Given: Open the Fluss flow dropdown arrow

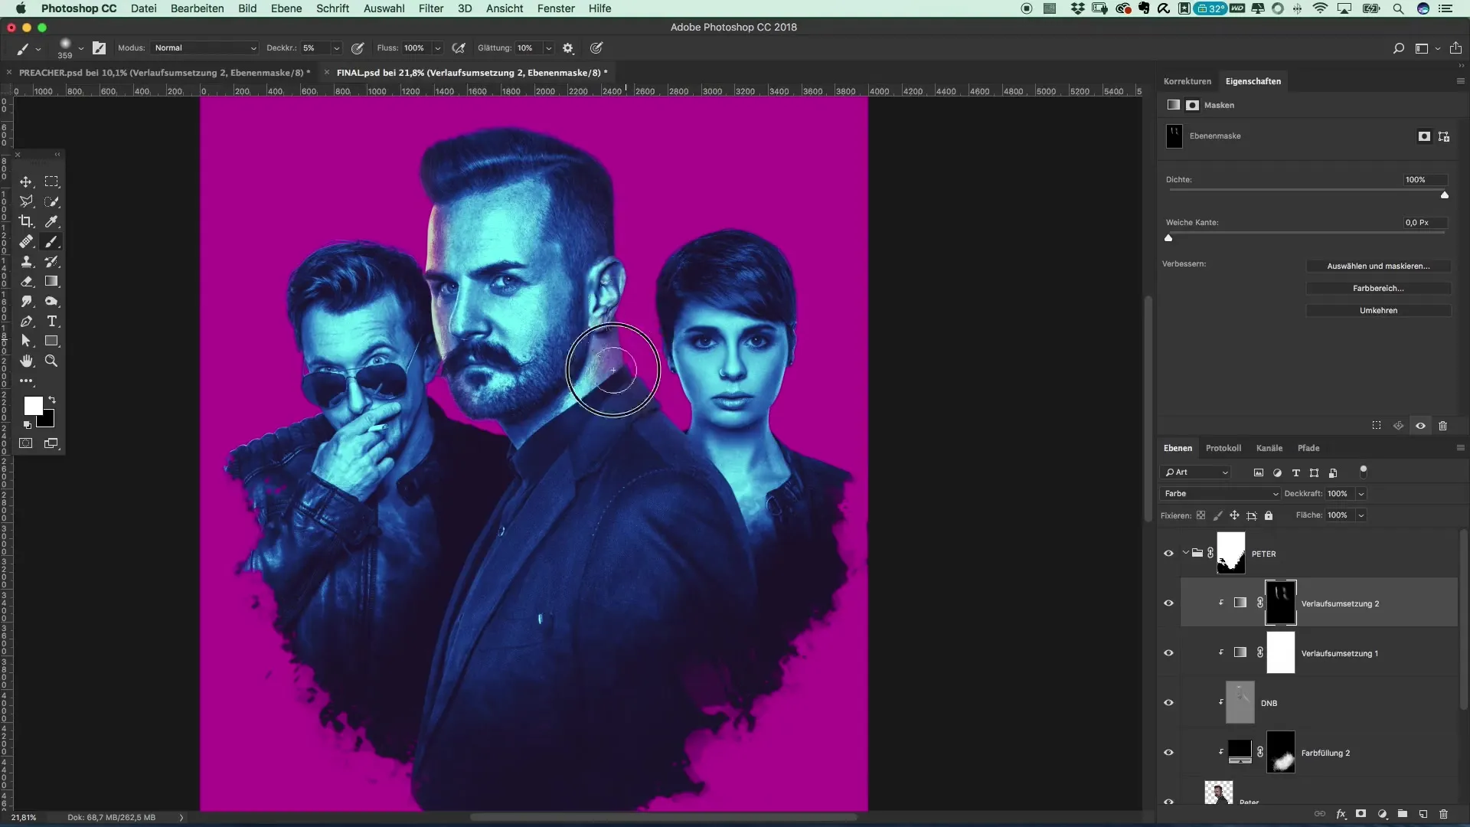Looking at the screenshot, I should pos(438,48).
